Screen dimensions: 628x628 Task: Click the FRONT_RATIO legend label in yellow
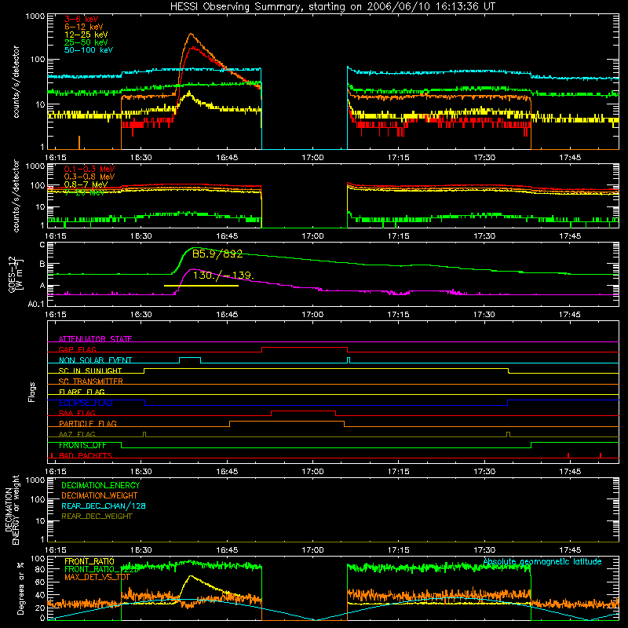(89, 561)
